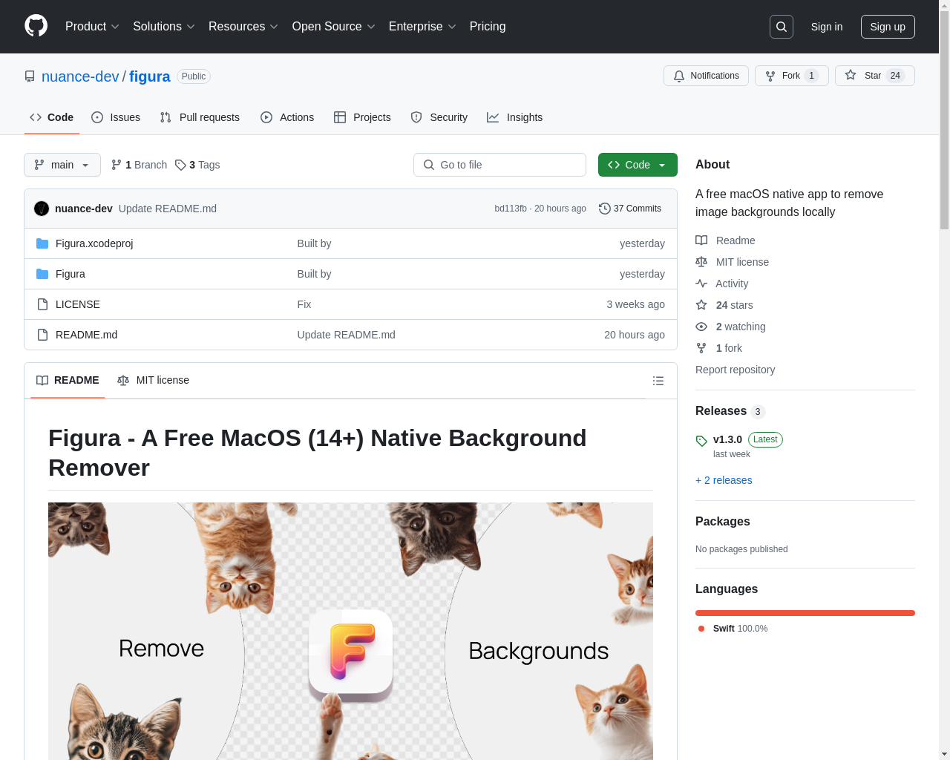Viewport: 950px width, 760px height.
Task: Switch to the Security tab
Action: pos(439,117)
